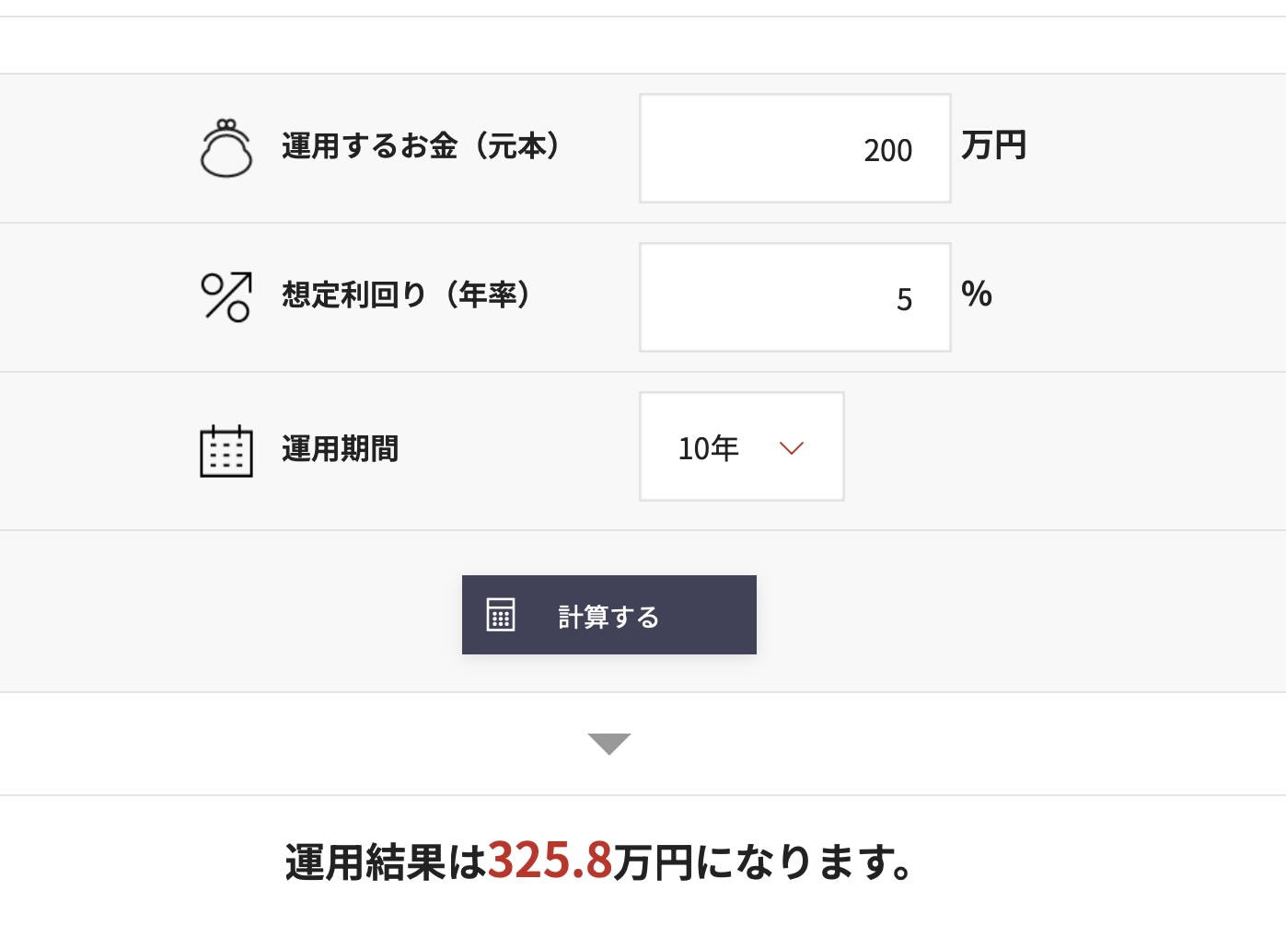Focus the 想定利回り annual rate input box
This screenshot has height=925, width=1286.
[794, 297]
